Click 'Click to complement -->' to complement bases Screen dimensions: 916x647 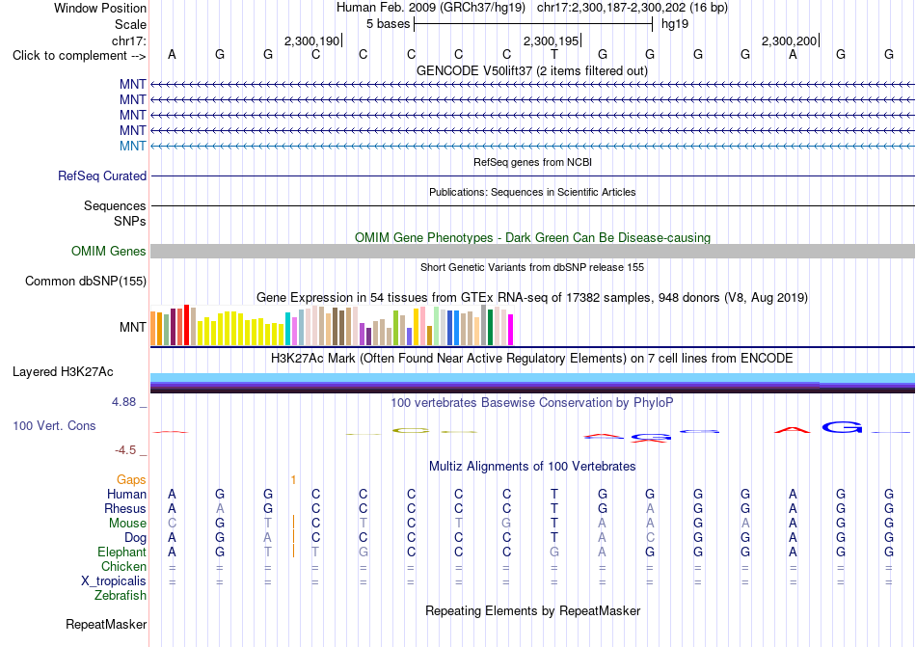(x=79, y=56)
